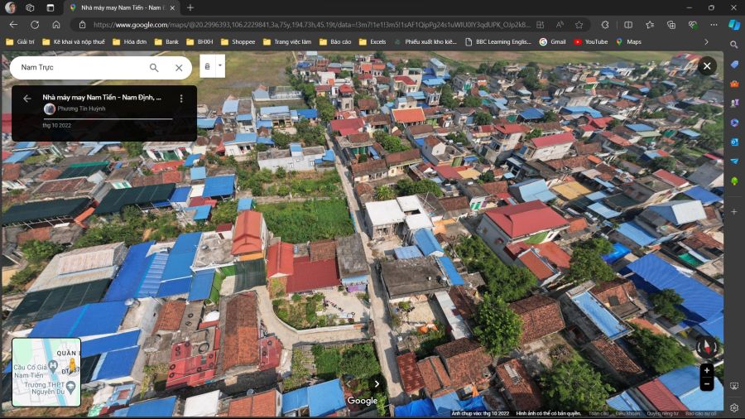
Task: Open the minimap thumbnail
Action: tap(46, 372)
